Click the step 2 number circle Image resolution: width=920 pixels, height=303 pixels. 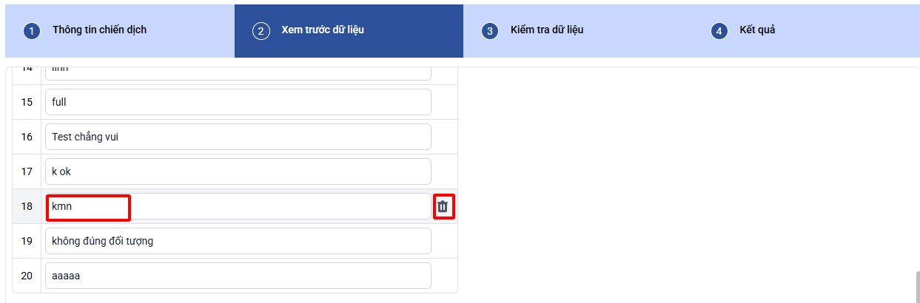[261, 31]
